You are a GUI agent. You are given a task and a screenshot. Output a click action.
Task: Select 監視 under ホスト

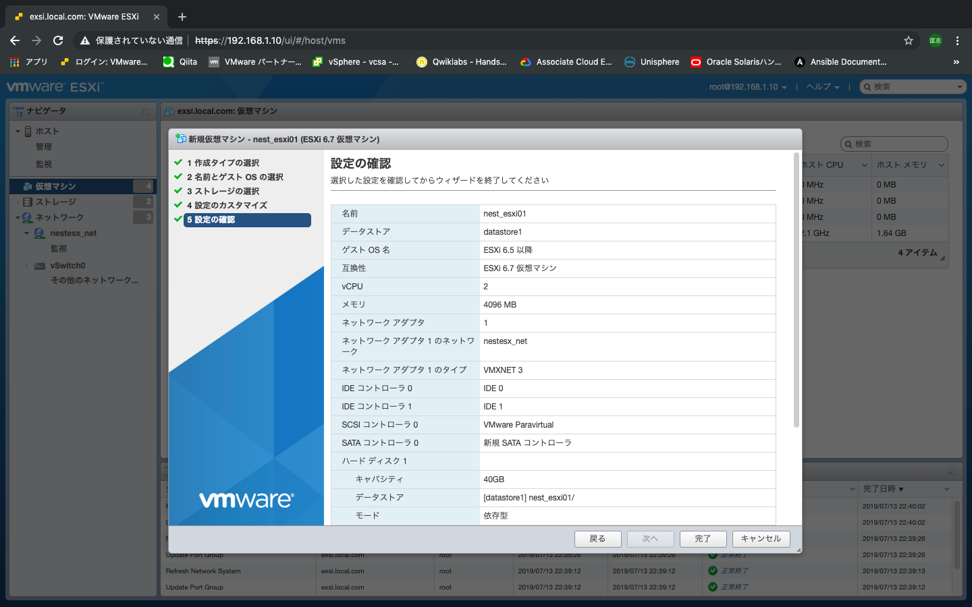[44, 164]
